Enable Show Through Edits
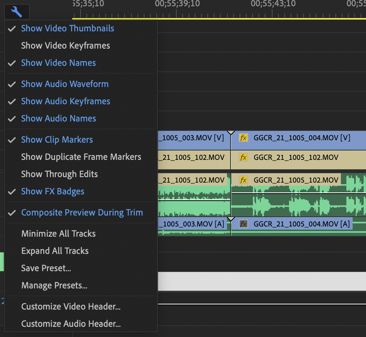This screenshot has width=366, height=337. (59, 174)
